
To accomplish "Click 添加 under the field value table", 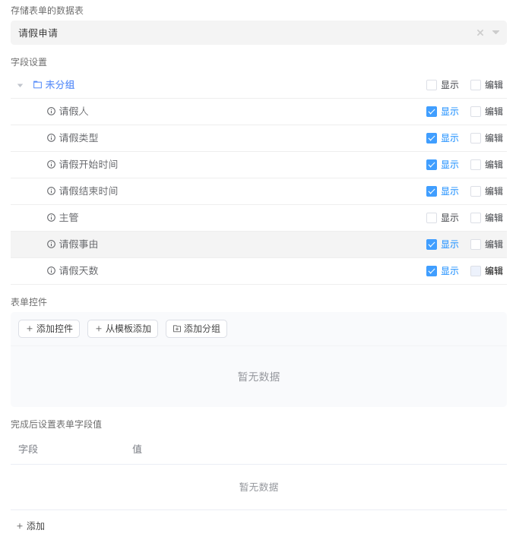I will point(30,526).
